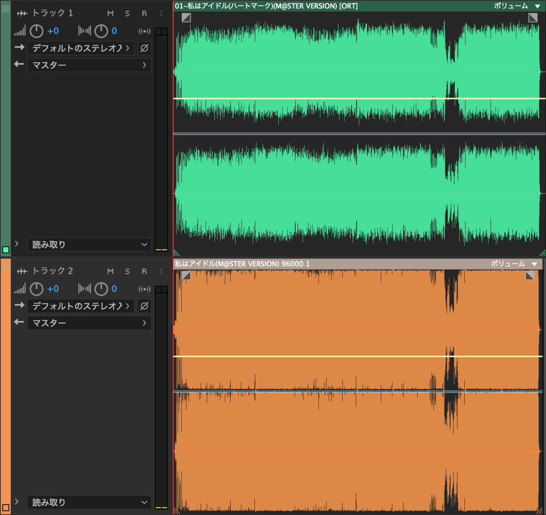Click the Track 1 level meter
This screenshot has width=546, height=515.
(x=161, y=139)
